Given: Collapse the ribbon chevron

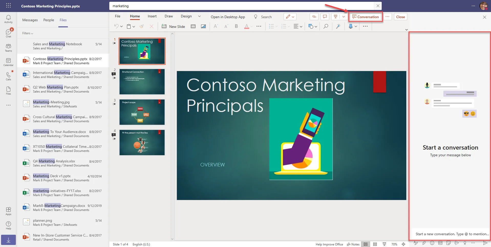Looking at the screenshot, I should 407,30.
